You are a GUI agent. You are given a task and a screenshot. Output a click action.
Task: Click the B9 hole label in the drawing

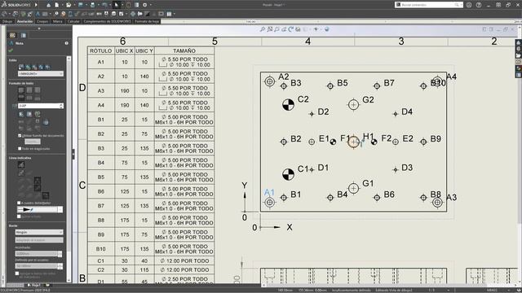[x=436, y=139]
